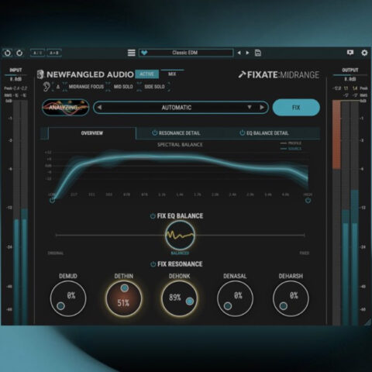Screen dimensions: 372x372
Task: Click the ear listen icon
Action: coord(46,87)
